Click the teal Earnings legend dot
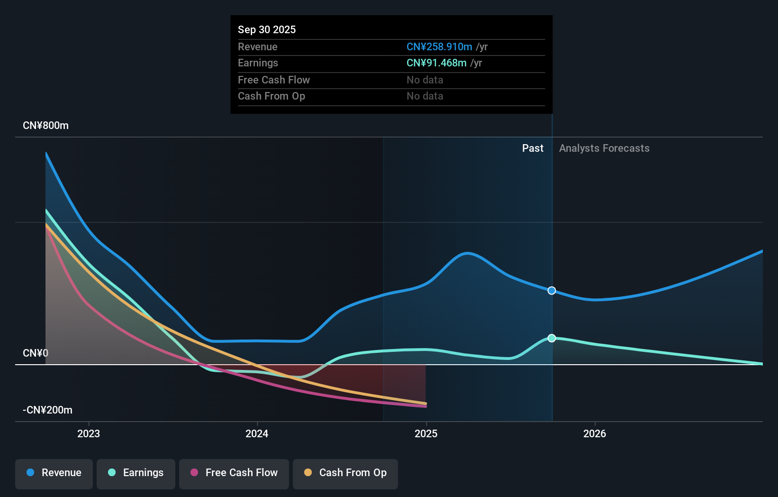The height and width of the screenshot is (497, 778). coord(111,473)
